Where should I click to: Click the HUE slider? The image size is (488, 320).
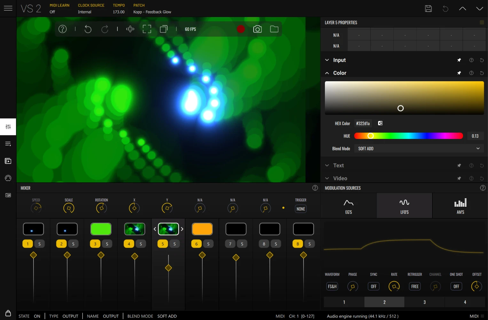coord(408,136)
